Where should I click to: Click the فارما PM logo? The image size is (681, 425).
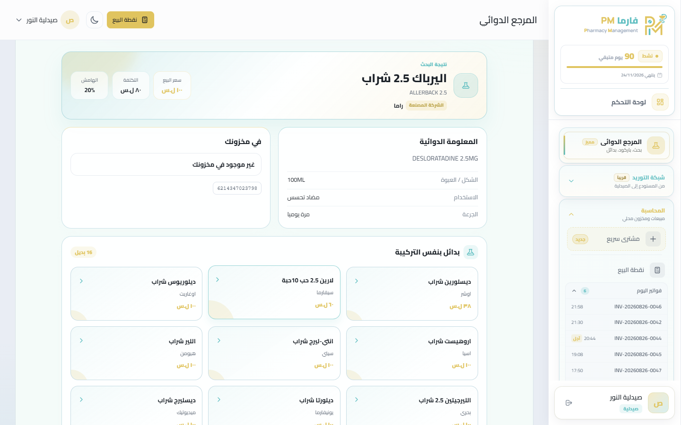click(x=626, y=25)
